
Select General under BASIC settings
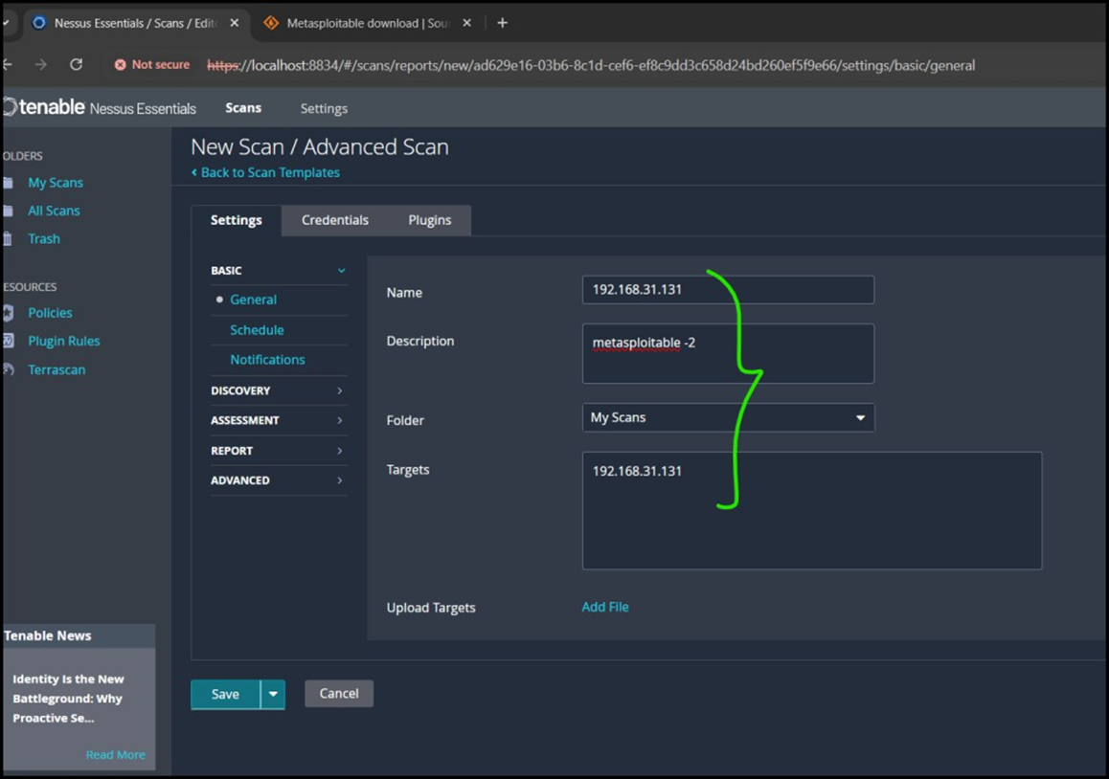pyautogui.click(x=253, y=300)
